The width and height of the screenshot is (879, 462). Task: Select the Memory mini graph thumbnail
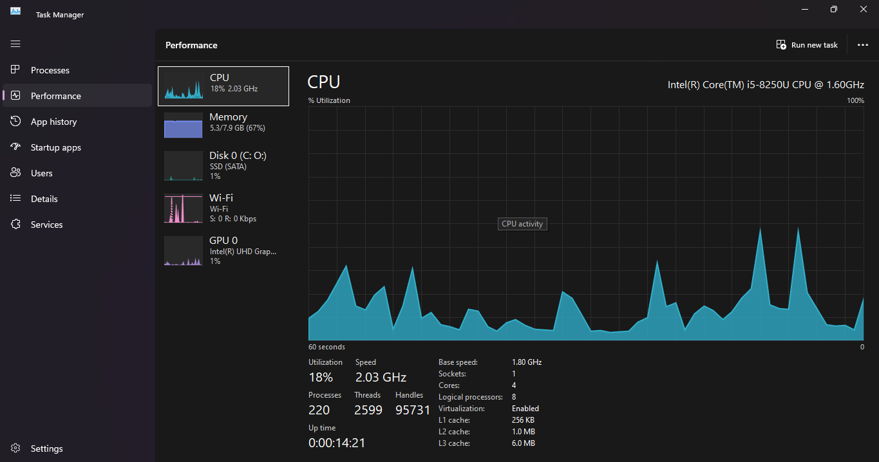pyautogui.click(x=184, y=125)
